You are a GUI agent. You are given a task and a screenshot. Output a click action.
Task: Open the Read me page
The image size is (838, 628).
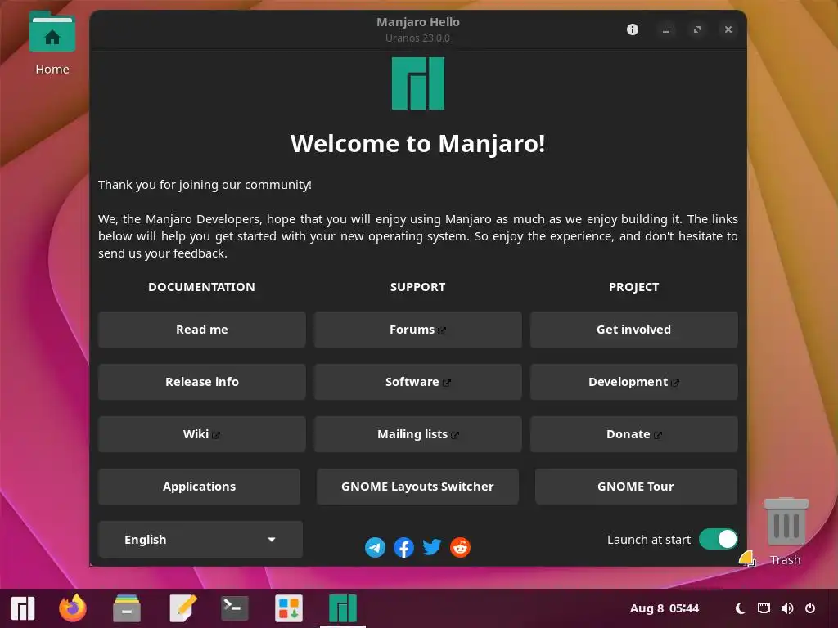(202, 330)
